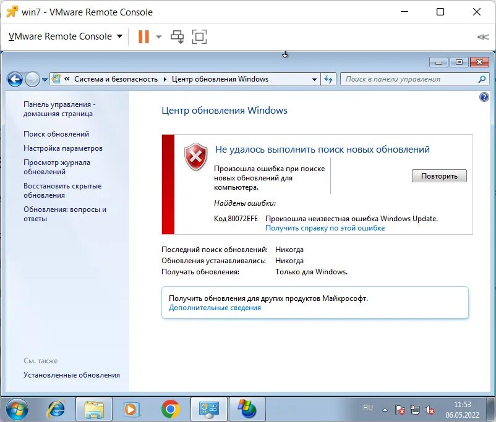The width and height of the screenshot is (496, 422).
Task: Select the Центр обновления Windows breadcrumb
Action: click(x=220, y=79)
